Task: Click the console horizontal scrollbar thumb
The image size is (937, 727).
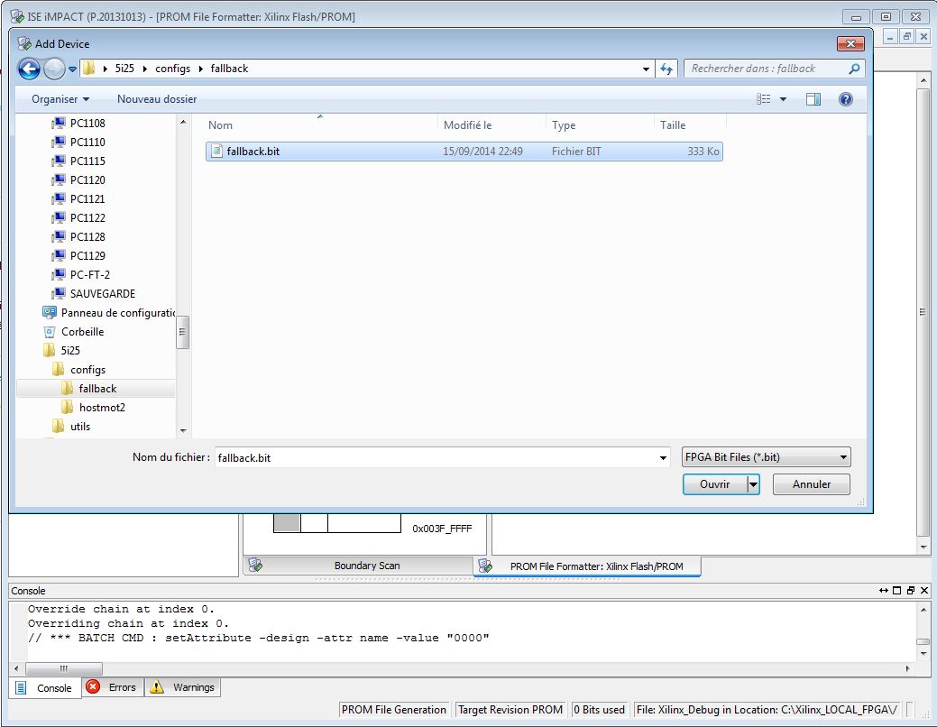Action: tap(64, 668)
